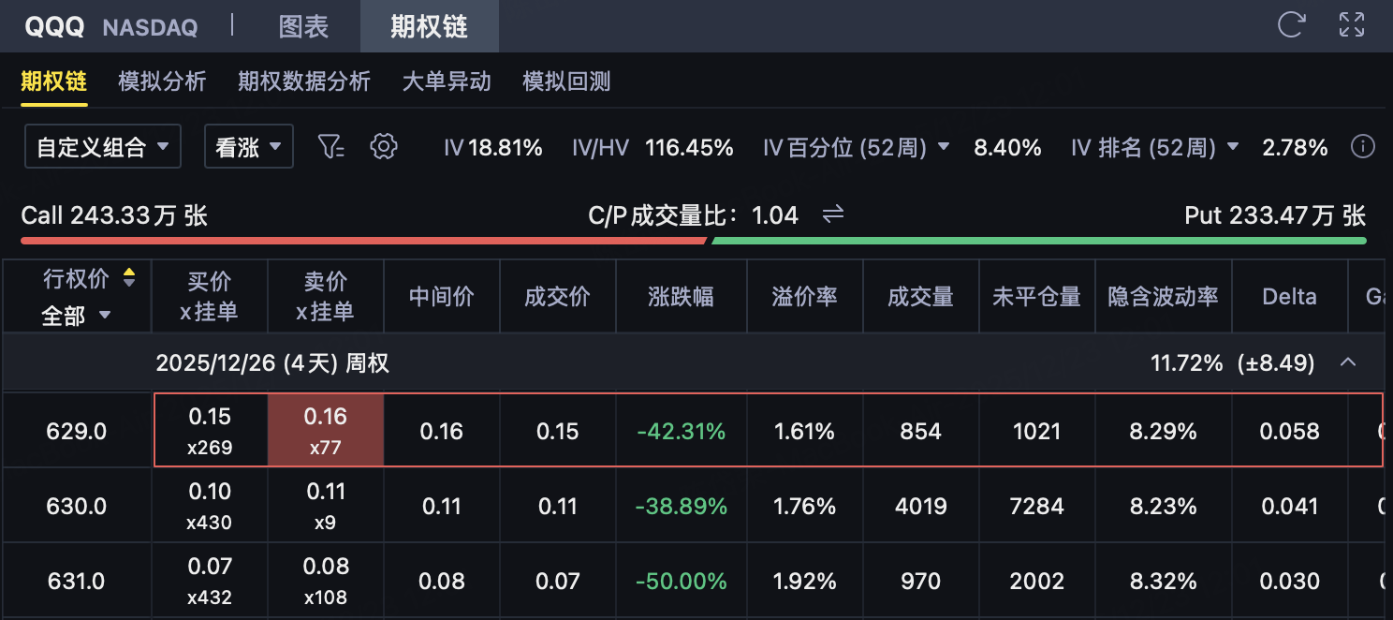This screenshot has height=620, width=1393.
Task: Select the 模拟回测 tab
Action: (x=565, y=81)
